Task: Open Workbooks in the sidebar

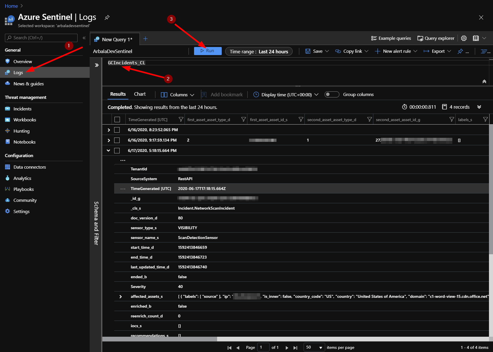Action: (25, 120)
